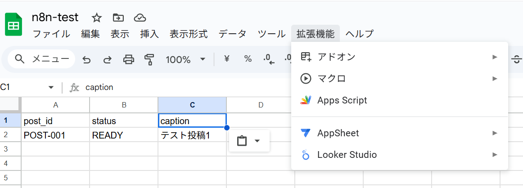523x188 pixels.
Task: Select column C header
Action: (x=193, y=105)
